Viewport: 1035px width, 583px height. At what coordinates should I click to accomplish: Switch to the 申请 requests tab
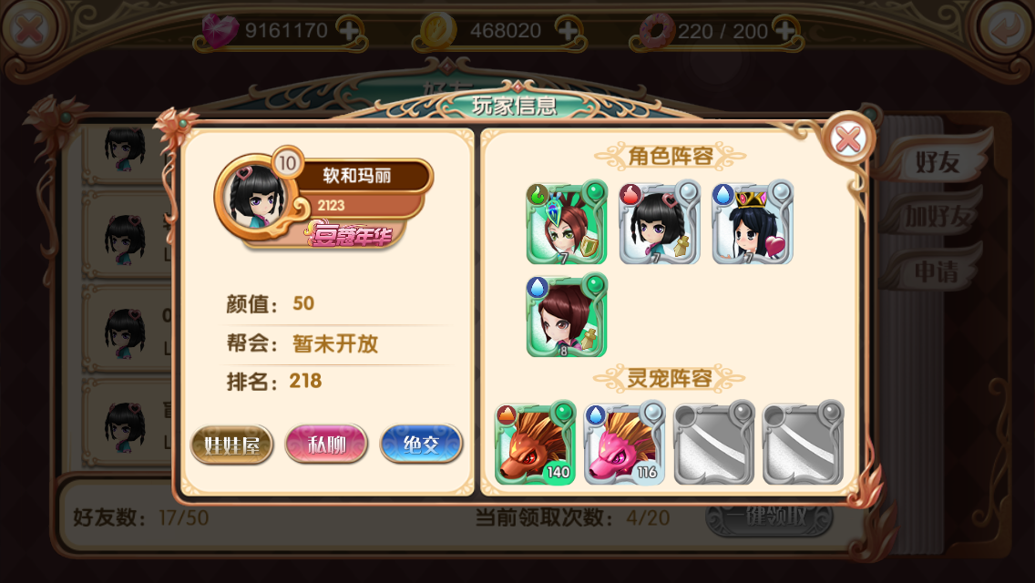tap(936, 271)
